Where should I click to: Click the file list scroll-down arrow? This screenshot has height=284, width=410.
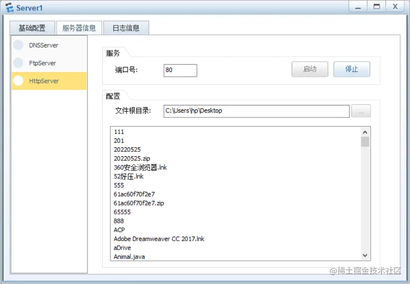tap(365, 255)
